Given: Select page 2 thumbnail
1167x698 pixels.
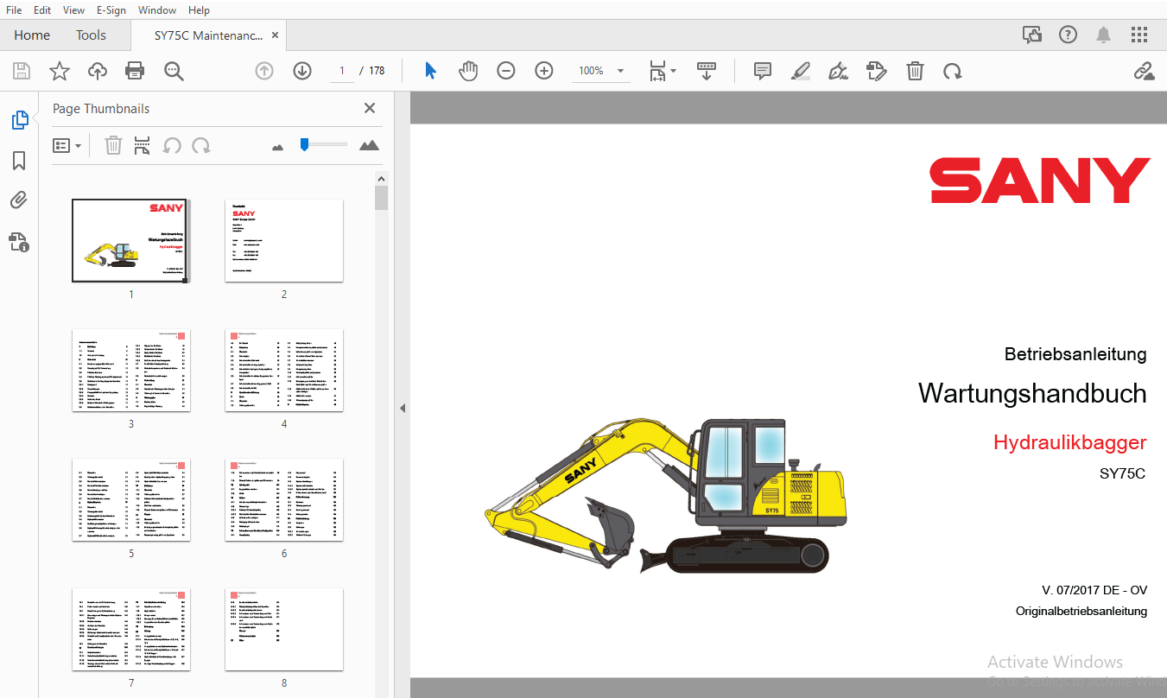Looking at the screenshot, I should click(284, 241).
